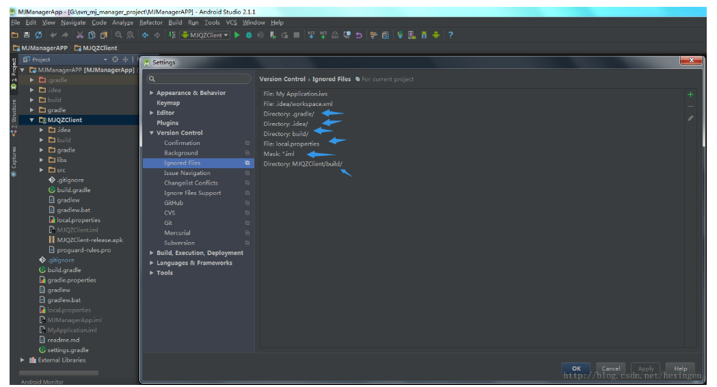The image size is (717, 387).
Task: Select Git settings page
Action: [168, 223]
